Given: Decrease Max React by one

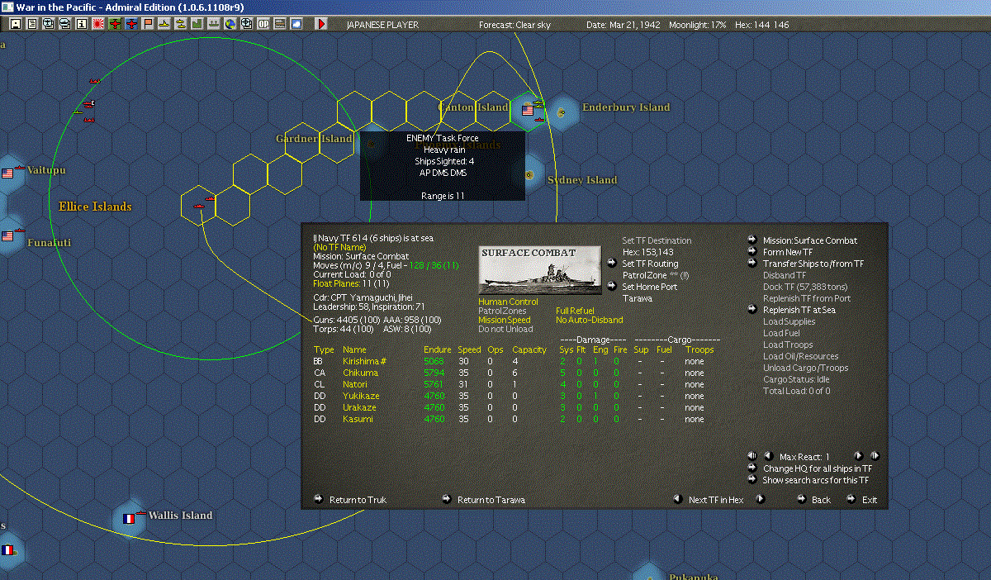Looking at the screenshot, I should pos(768,456).
